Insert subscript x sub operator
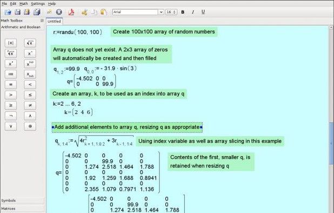This screenshot has width=334, height=213. [30, 75]
